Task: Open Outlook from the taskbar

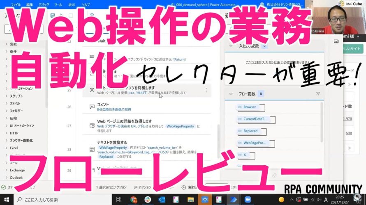Action: coord(162,199)
